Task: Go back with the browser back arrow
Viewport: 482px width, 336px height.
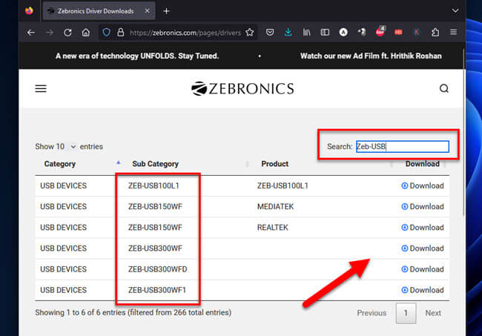Action: pyautogui.click(x=30, y=33)
